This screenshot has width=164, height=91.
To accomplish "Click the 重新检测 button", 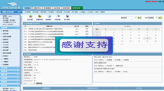I will pyautogui.click(x=39, y=83).
